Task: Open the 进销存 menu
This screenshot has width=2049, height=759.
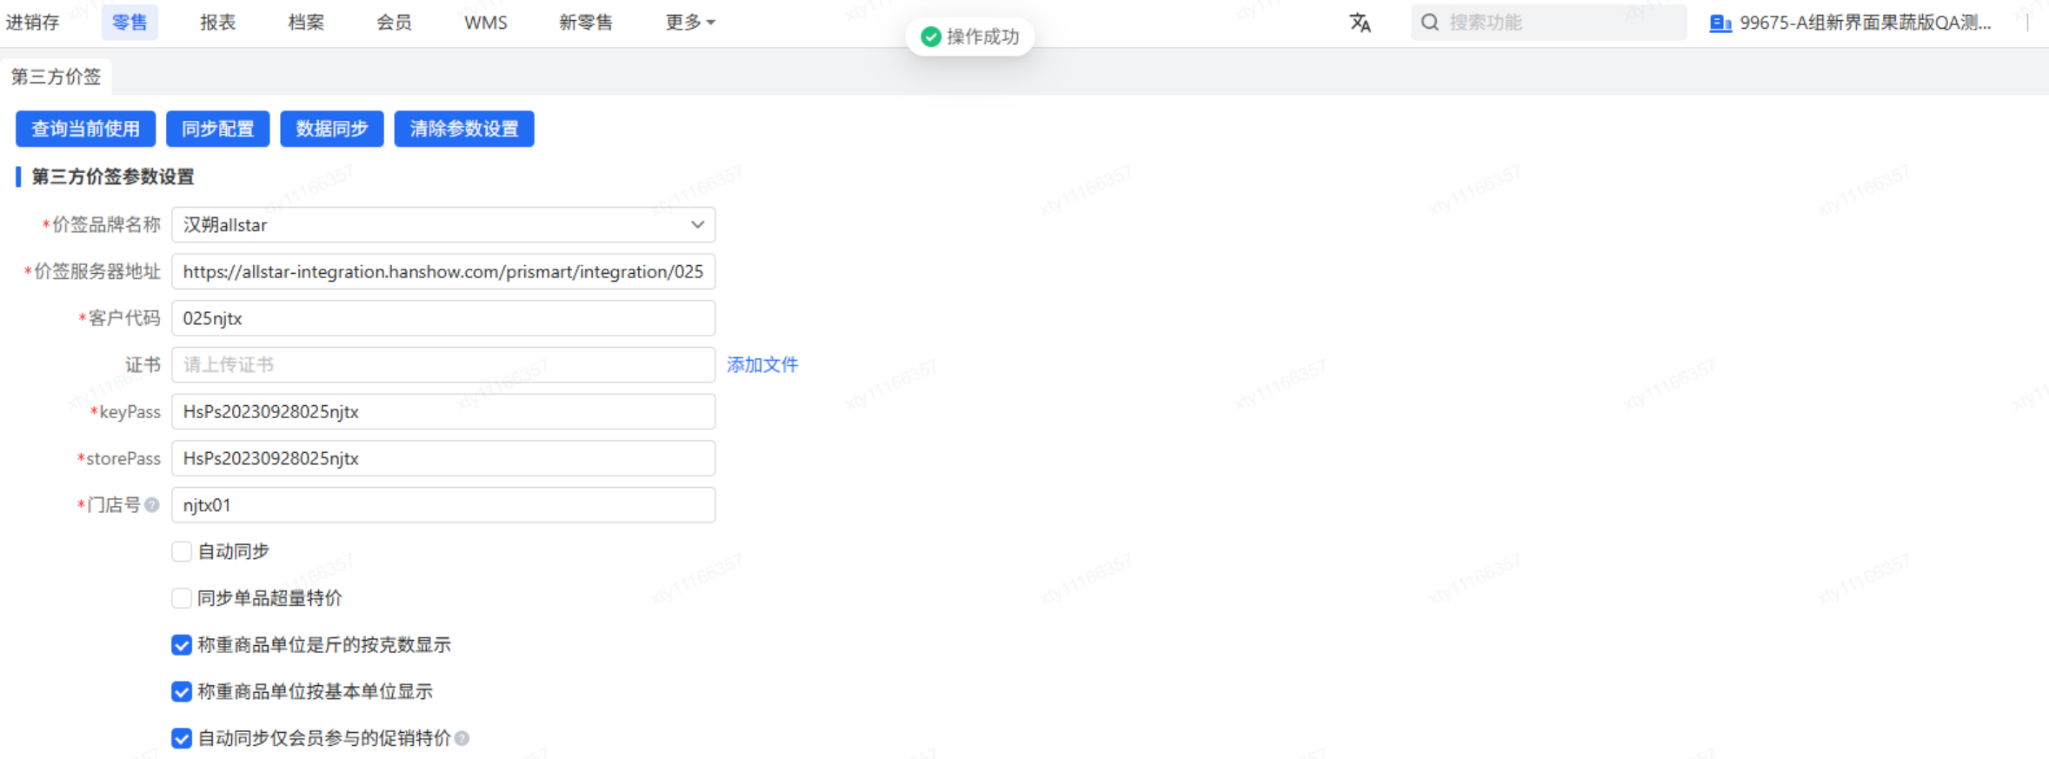Action: coord(33,23)
